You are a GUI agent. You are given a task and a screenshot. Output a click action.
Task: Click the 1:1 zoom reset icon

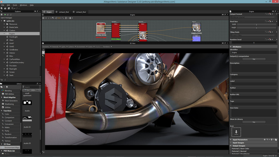point(46,18)
